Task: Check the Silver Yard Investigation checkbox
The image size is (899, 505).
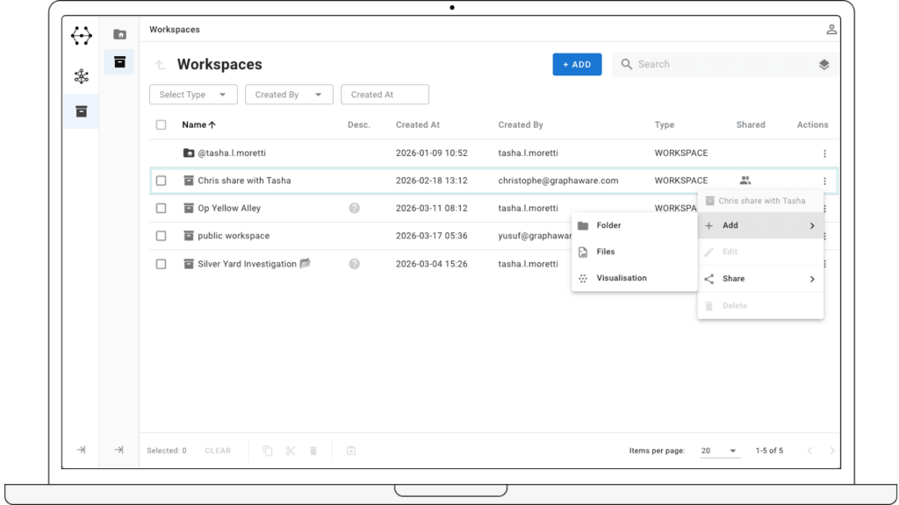Action: click(x=162, y=264)
